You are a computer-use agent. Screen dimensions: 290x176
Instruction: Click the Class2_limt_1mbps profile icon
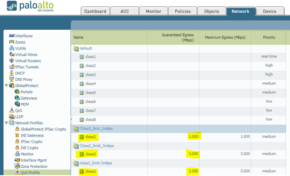click(x=76, y=129)
